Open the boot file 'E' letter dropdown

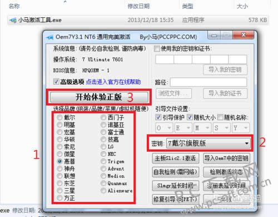tap(183, 128)
